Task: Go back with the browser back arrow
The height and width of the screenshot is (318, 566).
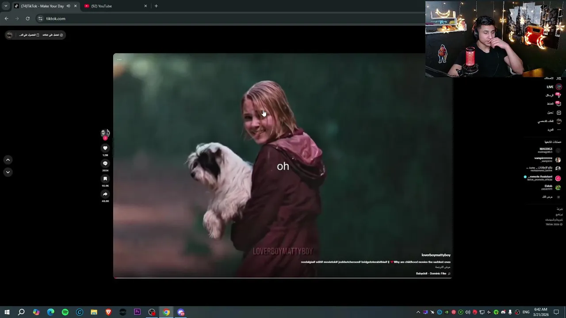Action: click(x=7, y=19)
